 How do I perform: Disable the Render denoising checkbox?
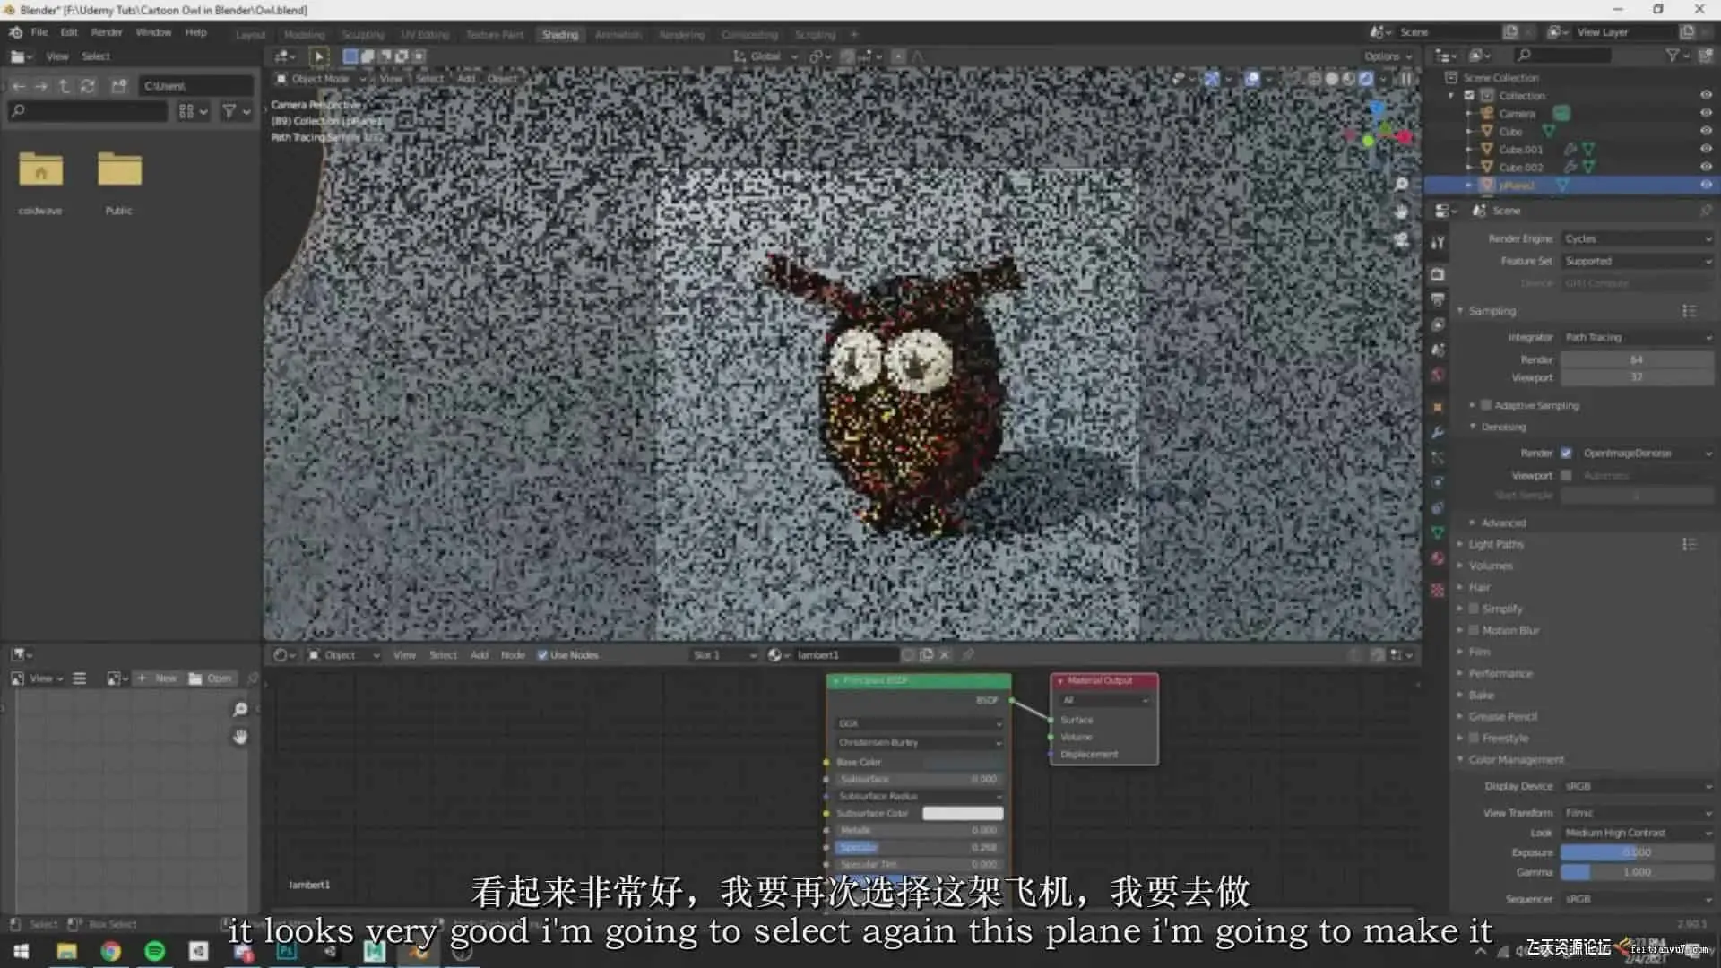1566,453
